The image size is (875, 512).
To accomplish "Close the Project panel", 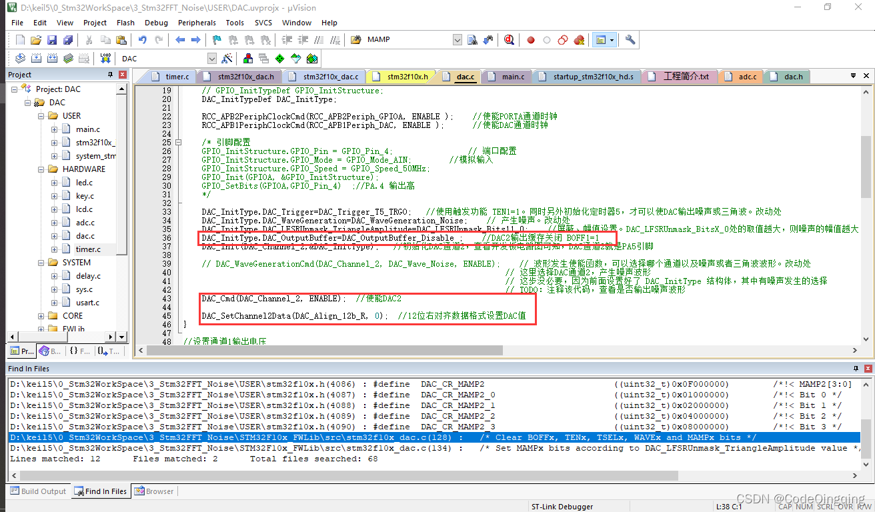I will tap(121, 75).
